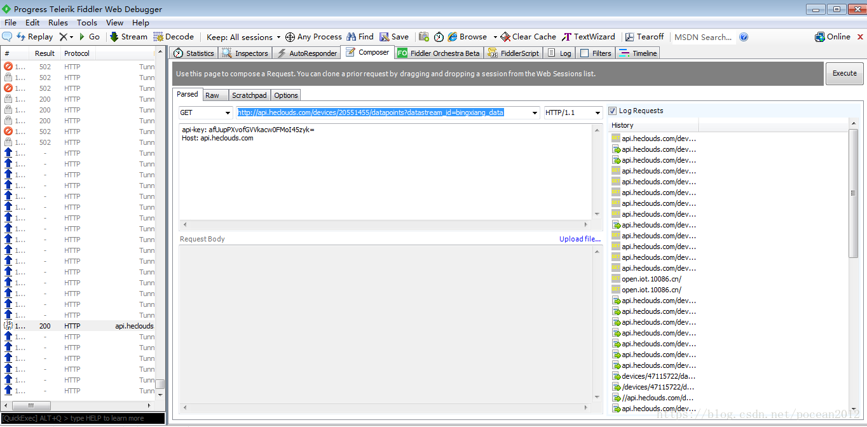Open the URL history dropdown arrow

tap(535, 113)
